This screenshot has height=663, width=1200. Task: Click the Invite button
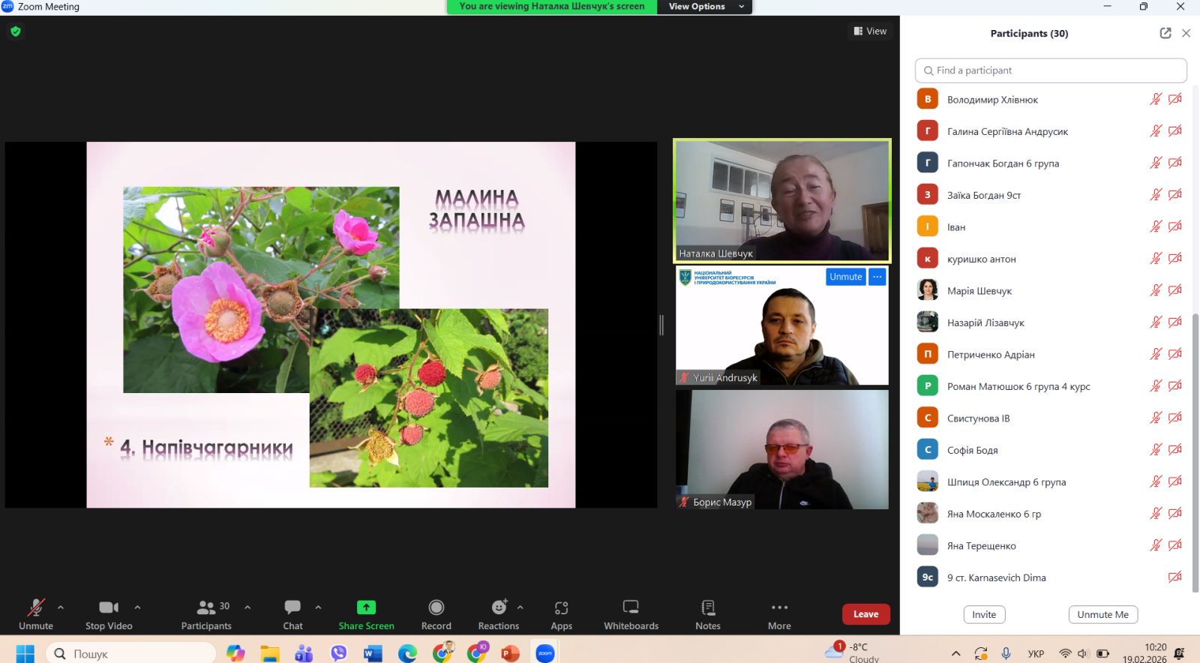(984, 614)
